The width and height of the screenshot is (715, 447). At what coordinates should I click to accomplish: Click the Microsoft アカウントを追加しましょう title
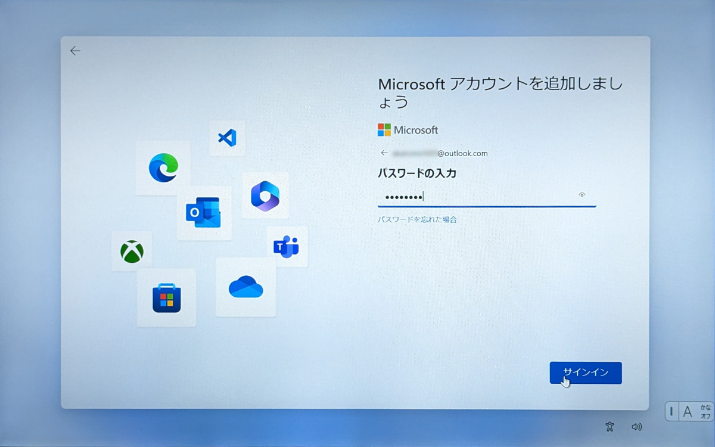click(x=500, y=92)
